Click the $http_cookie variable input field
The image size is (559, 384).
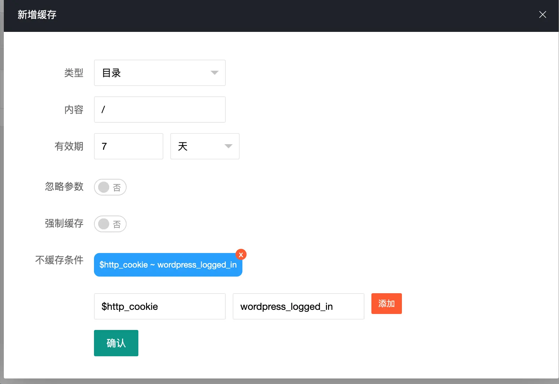(x=160, y=306)
